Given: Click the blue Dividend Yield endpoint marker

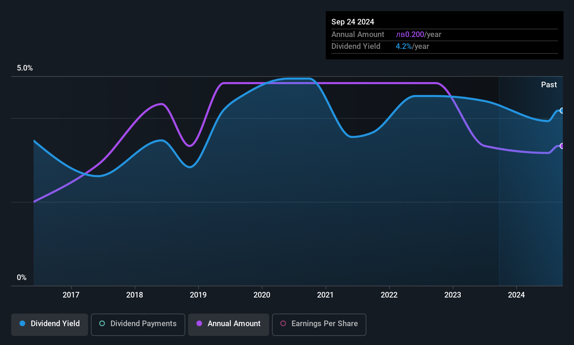Looking at the screenshot, I should [562, 111].
